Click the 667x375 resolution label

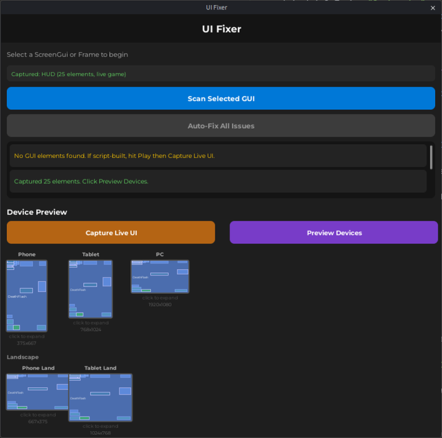38,422
